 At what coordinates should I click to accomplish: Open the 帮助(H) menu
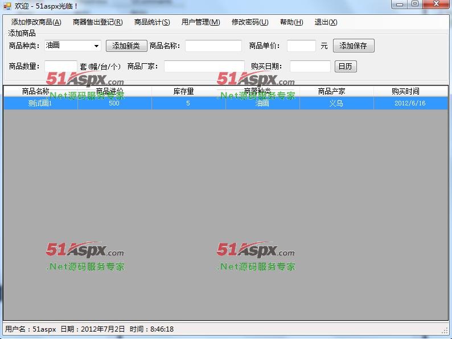tap(291, 22)
